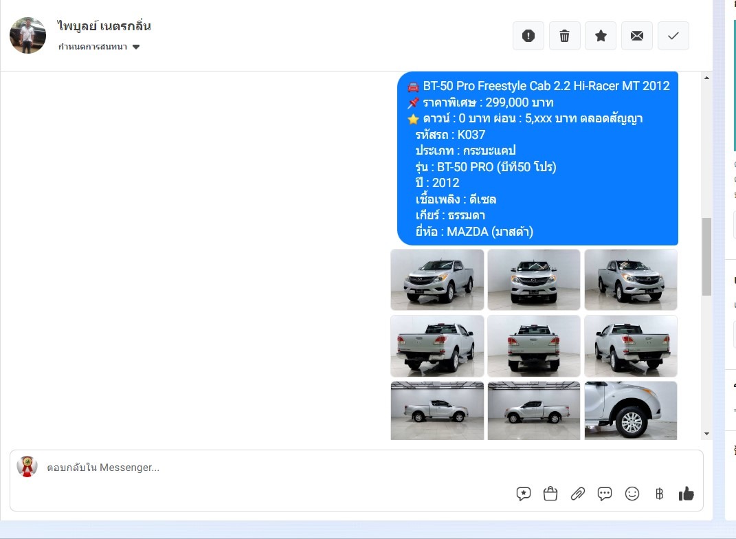Viewport: 736px width, 539px height.
Task: Mark conversation done with the checkmark icon
Action: (673, 36)
